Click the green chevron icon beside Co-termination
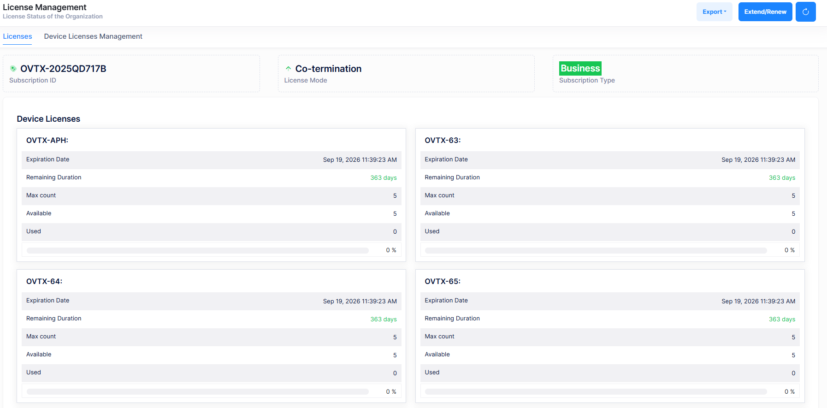 tap(288, 69)
